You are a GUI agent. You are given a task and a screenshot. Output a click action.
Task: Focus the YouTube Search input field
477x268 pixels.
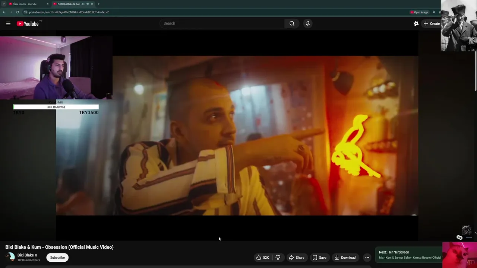222,23
